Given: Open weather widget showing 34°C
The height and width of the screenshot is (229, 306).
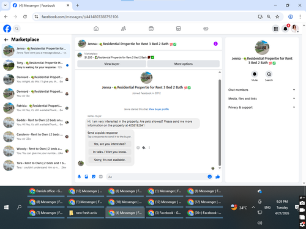Looking at the screenshot, I should coord(239,208).
